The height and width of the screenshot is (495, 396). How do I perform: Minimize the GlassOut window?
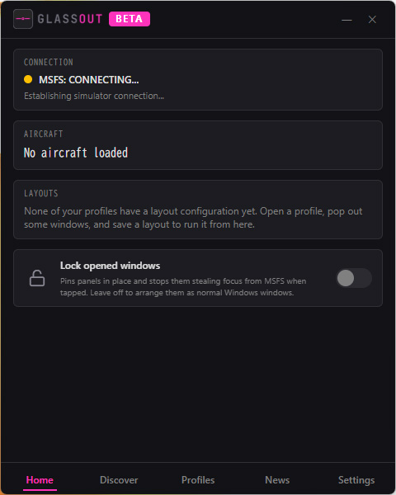[x=346, y=20]
